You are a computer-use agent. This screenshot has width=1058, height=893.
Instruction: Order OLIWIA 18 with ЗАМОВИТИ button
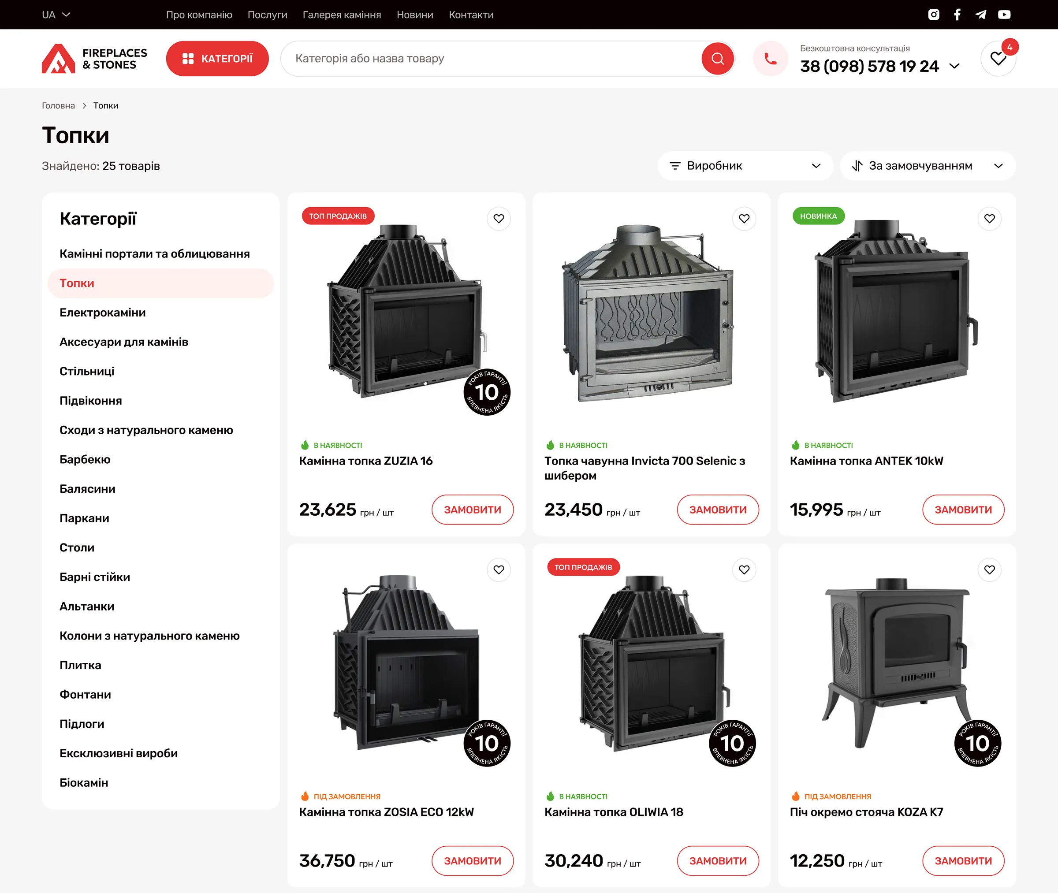[x=718, y=861]
